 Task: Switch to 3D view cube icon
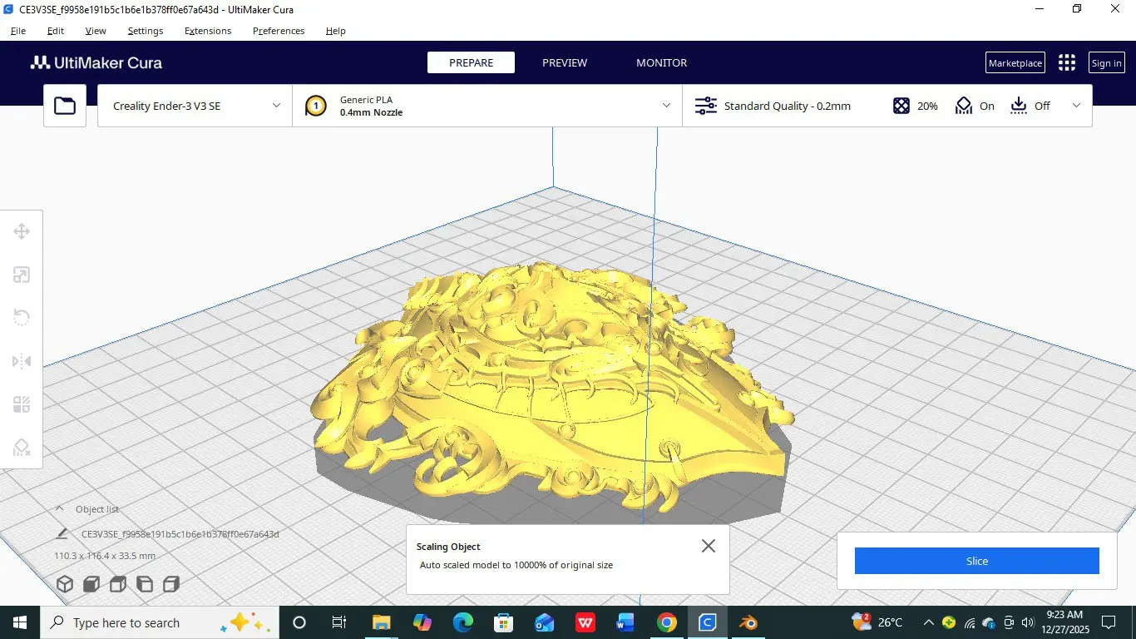65,584
